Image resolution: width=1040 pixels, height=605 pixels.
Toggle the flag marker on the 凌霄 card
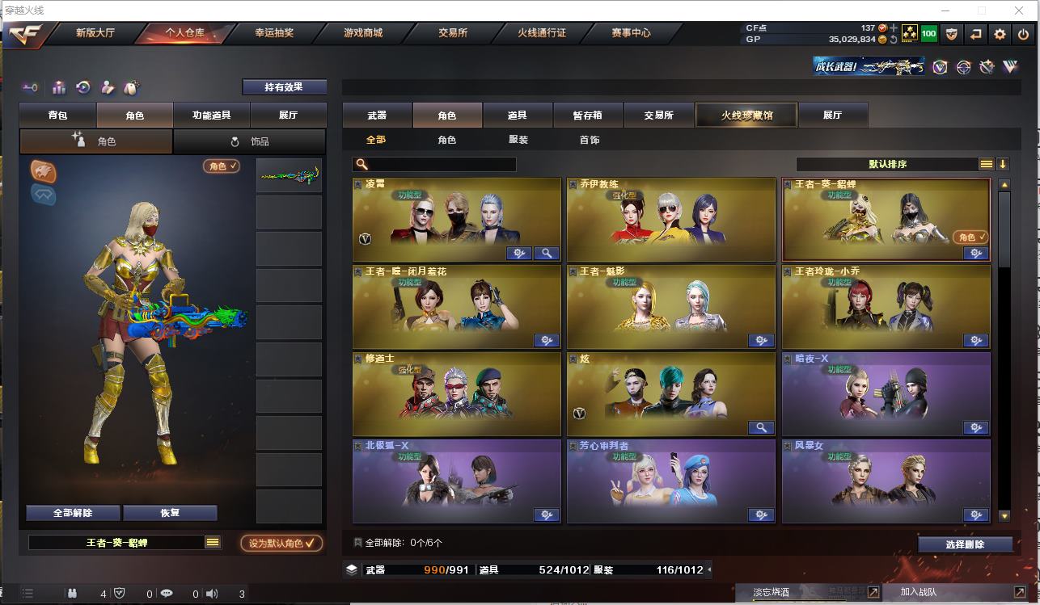coord(358,185)
